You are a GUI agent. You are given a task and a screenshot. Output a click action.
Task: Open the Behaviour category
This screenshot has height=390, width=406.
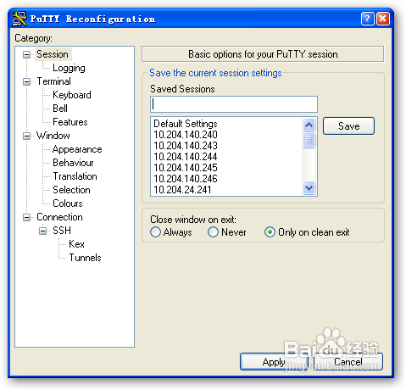(x=73, y=163)
